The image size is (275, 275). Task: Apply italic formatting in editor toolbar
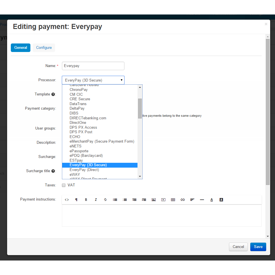click(96, 200)
